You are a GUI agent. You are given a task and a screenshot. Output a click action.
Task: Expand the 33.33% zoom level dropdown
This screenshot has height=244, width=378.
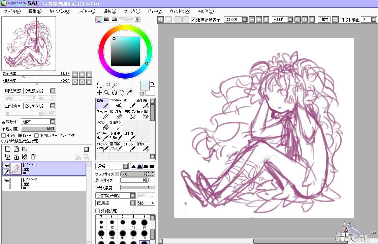tap(245, 20)
